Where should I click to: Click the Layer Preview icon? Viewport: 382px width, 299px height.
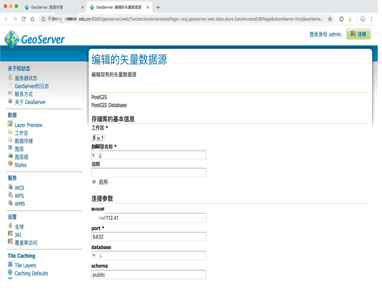[x=10, y=124]
